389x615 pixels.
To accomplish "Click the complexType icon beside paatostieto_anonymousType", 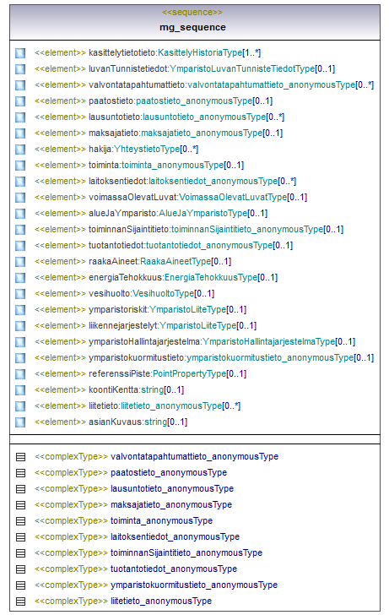I will click(20, 473).
